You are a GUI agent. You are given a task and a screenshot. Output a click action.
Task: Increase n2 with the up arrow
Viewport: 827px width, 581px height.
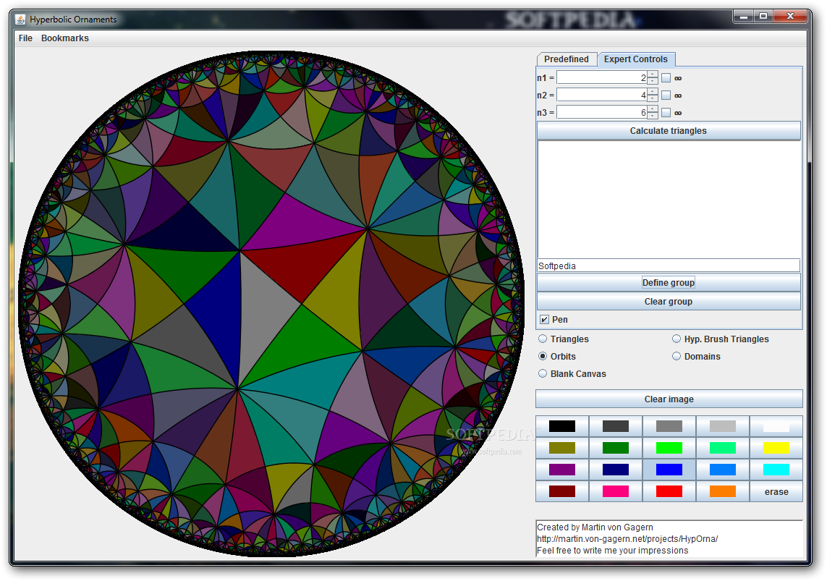click(653, 92)
